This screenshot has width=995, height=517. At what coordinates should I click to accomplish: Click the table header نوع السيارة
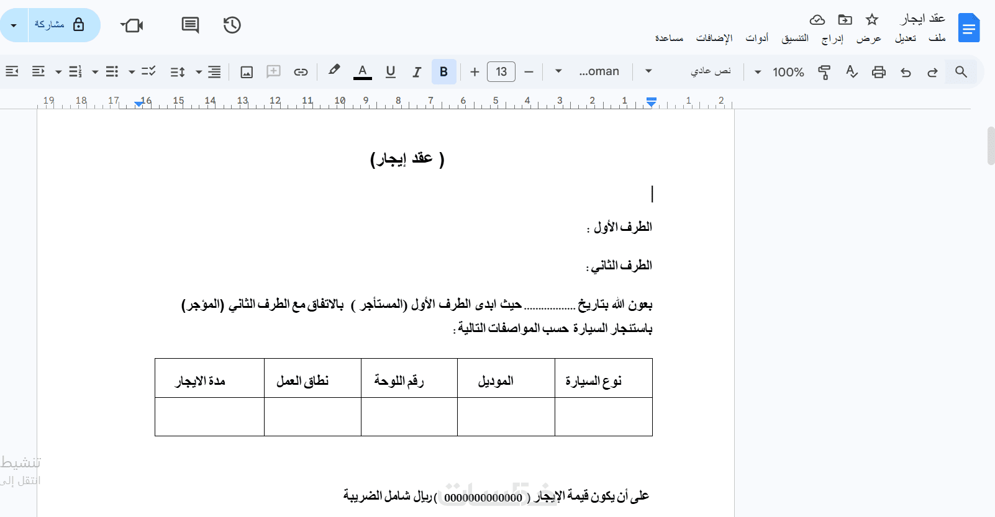click(594, 380)
